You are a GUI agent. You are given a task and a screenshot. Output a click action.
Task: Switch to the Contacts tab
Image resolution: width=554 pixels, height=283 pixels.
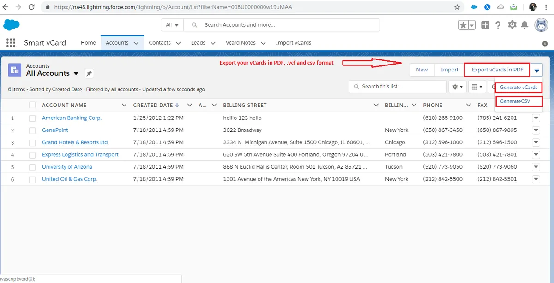click(160, 43)
